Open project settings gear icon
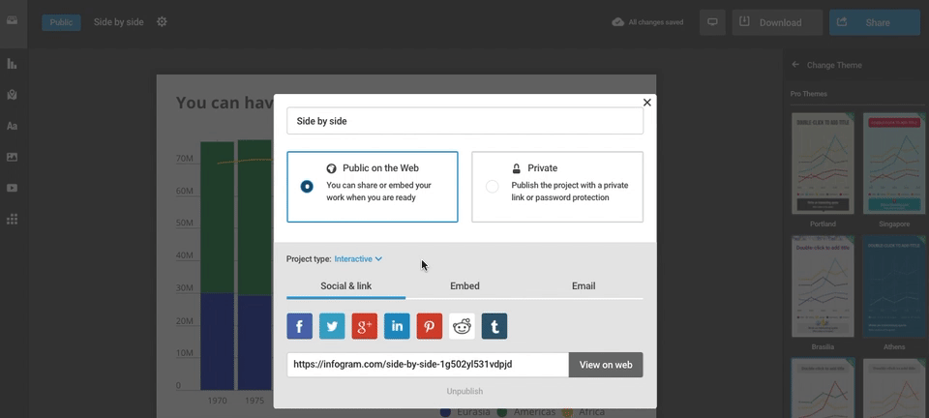The width and height of the screenshot is (929, 418). point(162,22)
